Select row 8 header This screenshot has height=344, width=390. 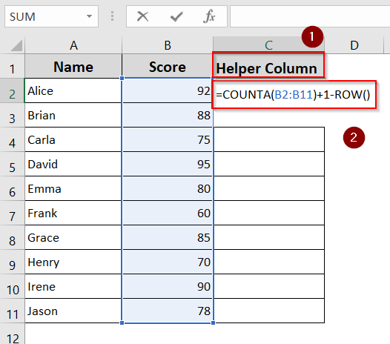pos(12,237)
